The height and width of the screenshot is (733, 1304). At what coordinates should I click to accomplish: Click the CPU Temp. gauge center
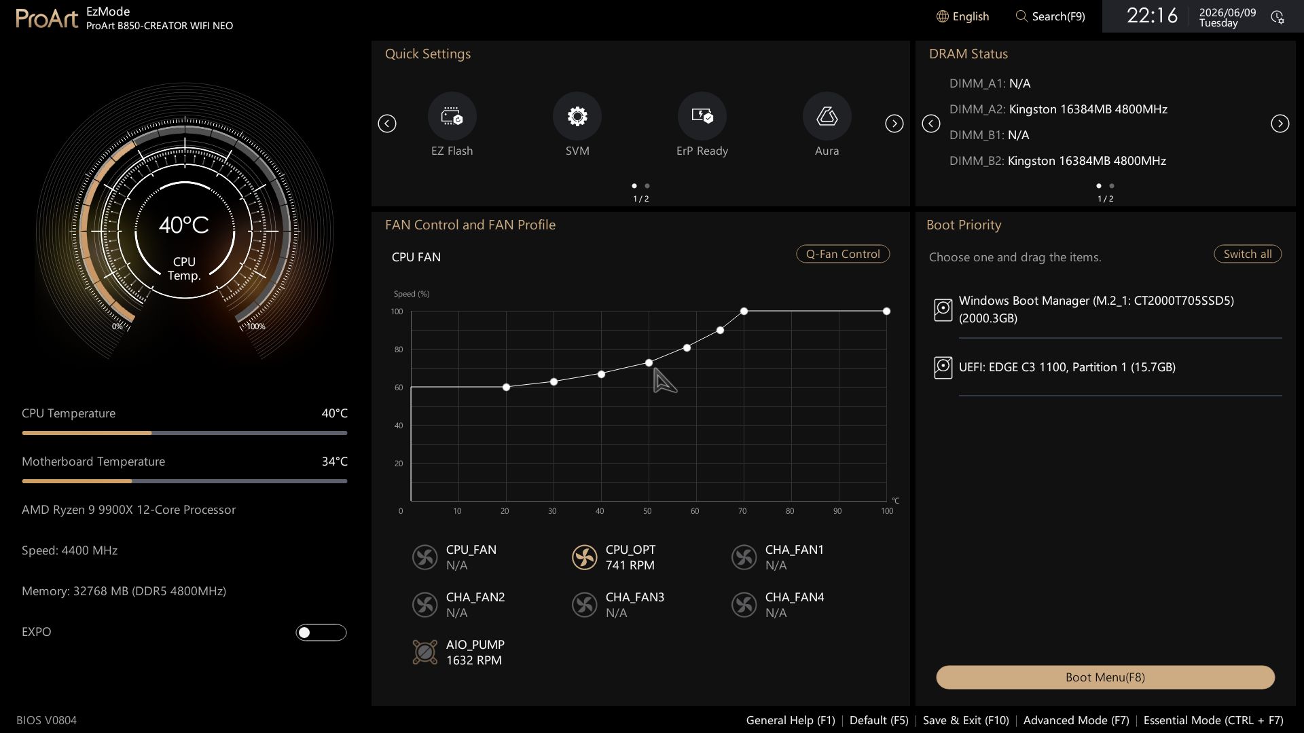tap(184, 232)
